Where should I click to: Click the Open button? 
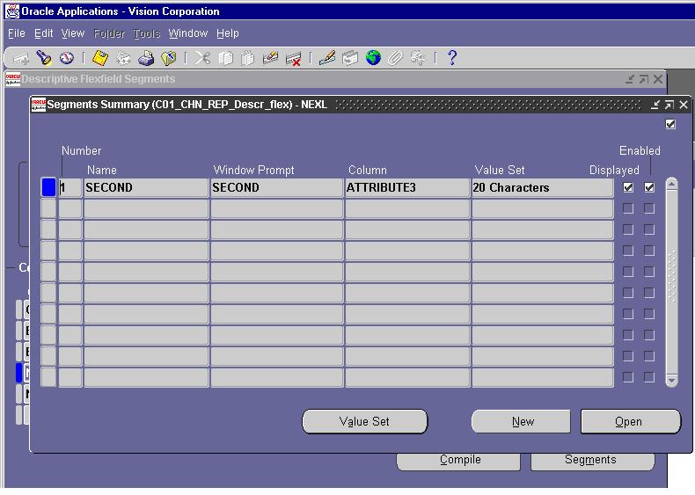pos(630,421)
